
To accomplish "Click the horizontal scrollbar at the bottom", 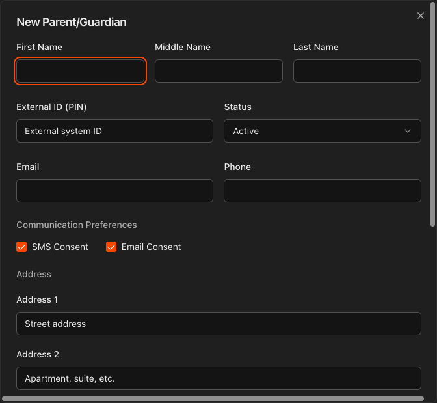I will (213, 399).
